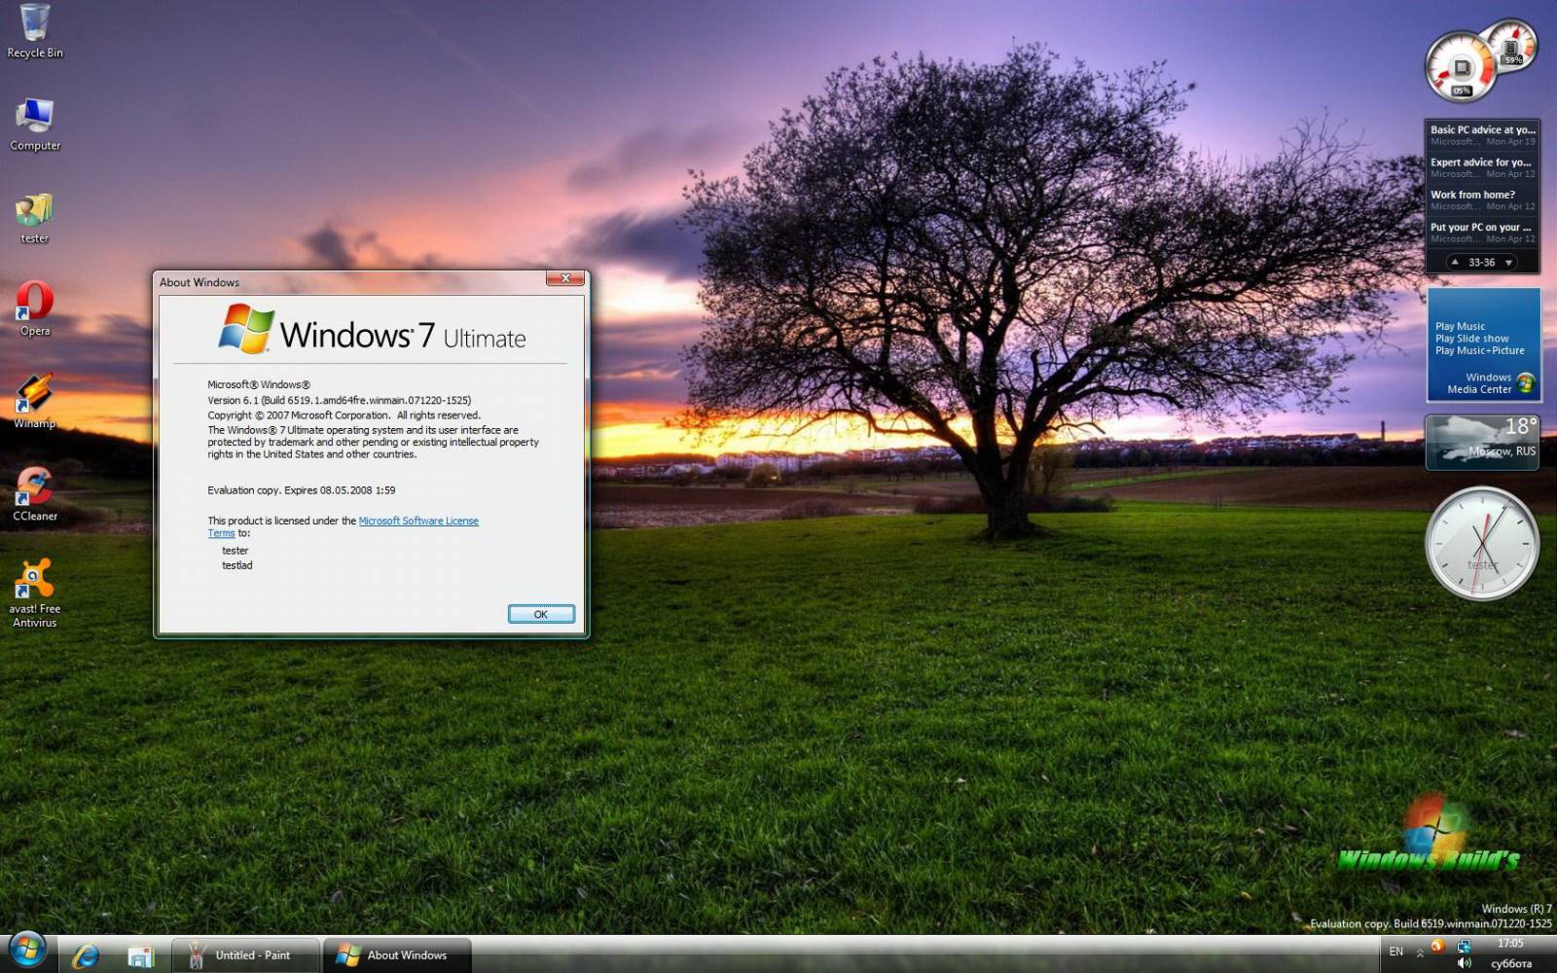
Task: Click the analog clock gadget
Action: coord(1482,543)
